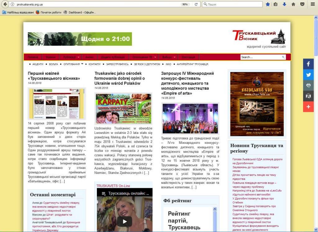Reset the 90% zoom level indicator

click(185, 4)
